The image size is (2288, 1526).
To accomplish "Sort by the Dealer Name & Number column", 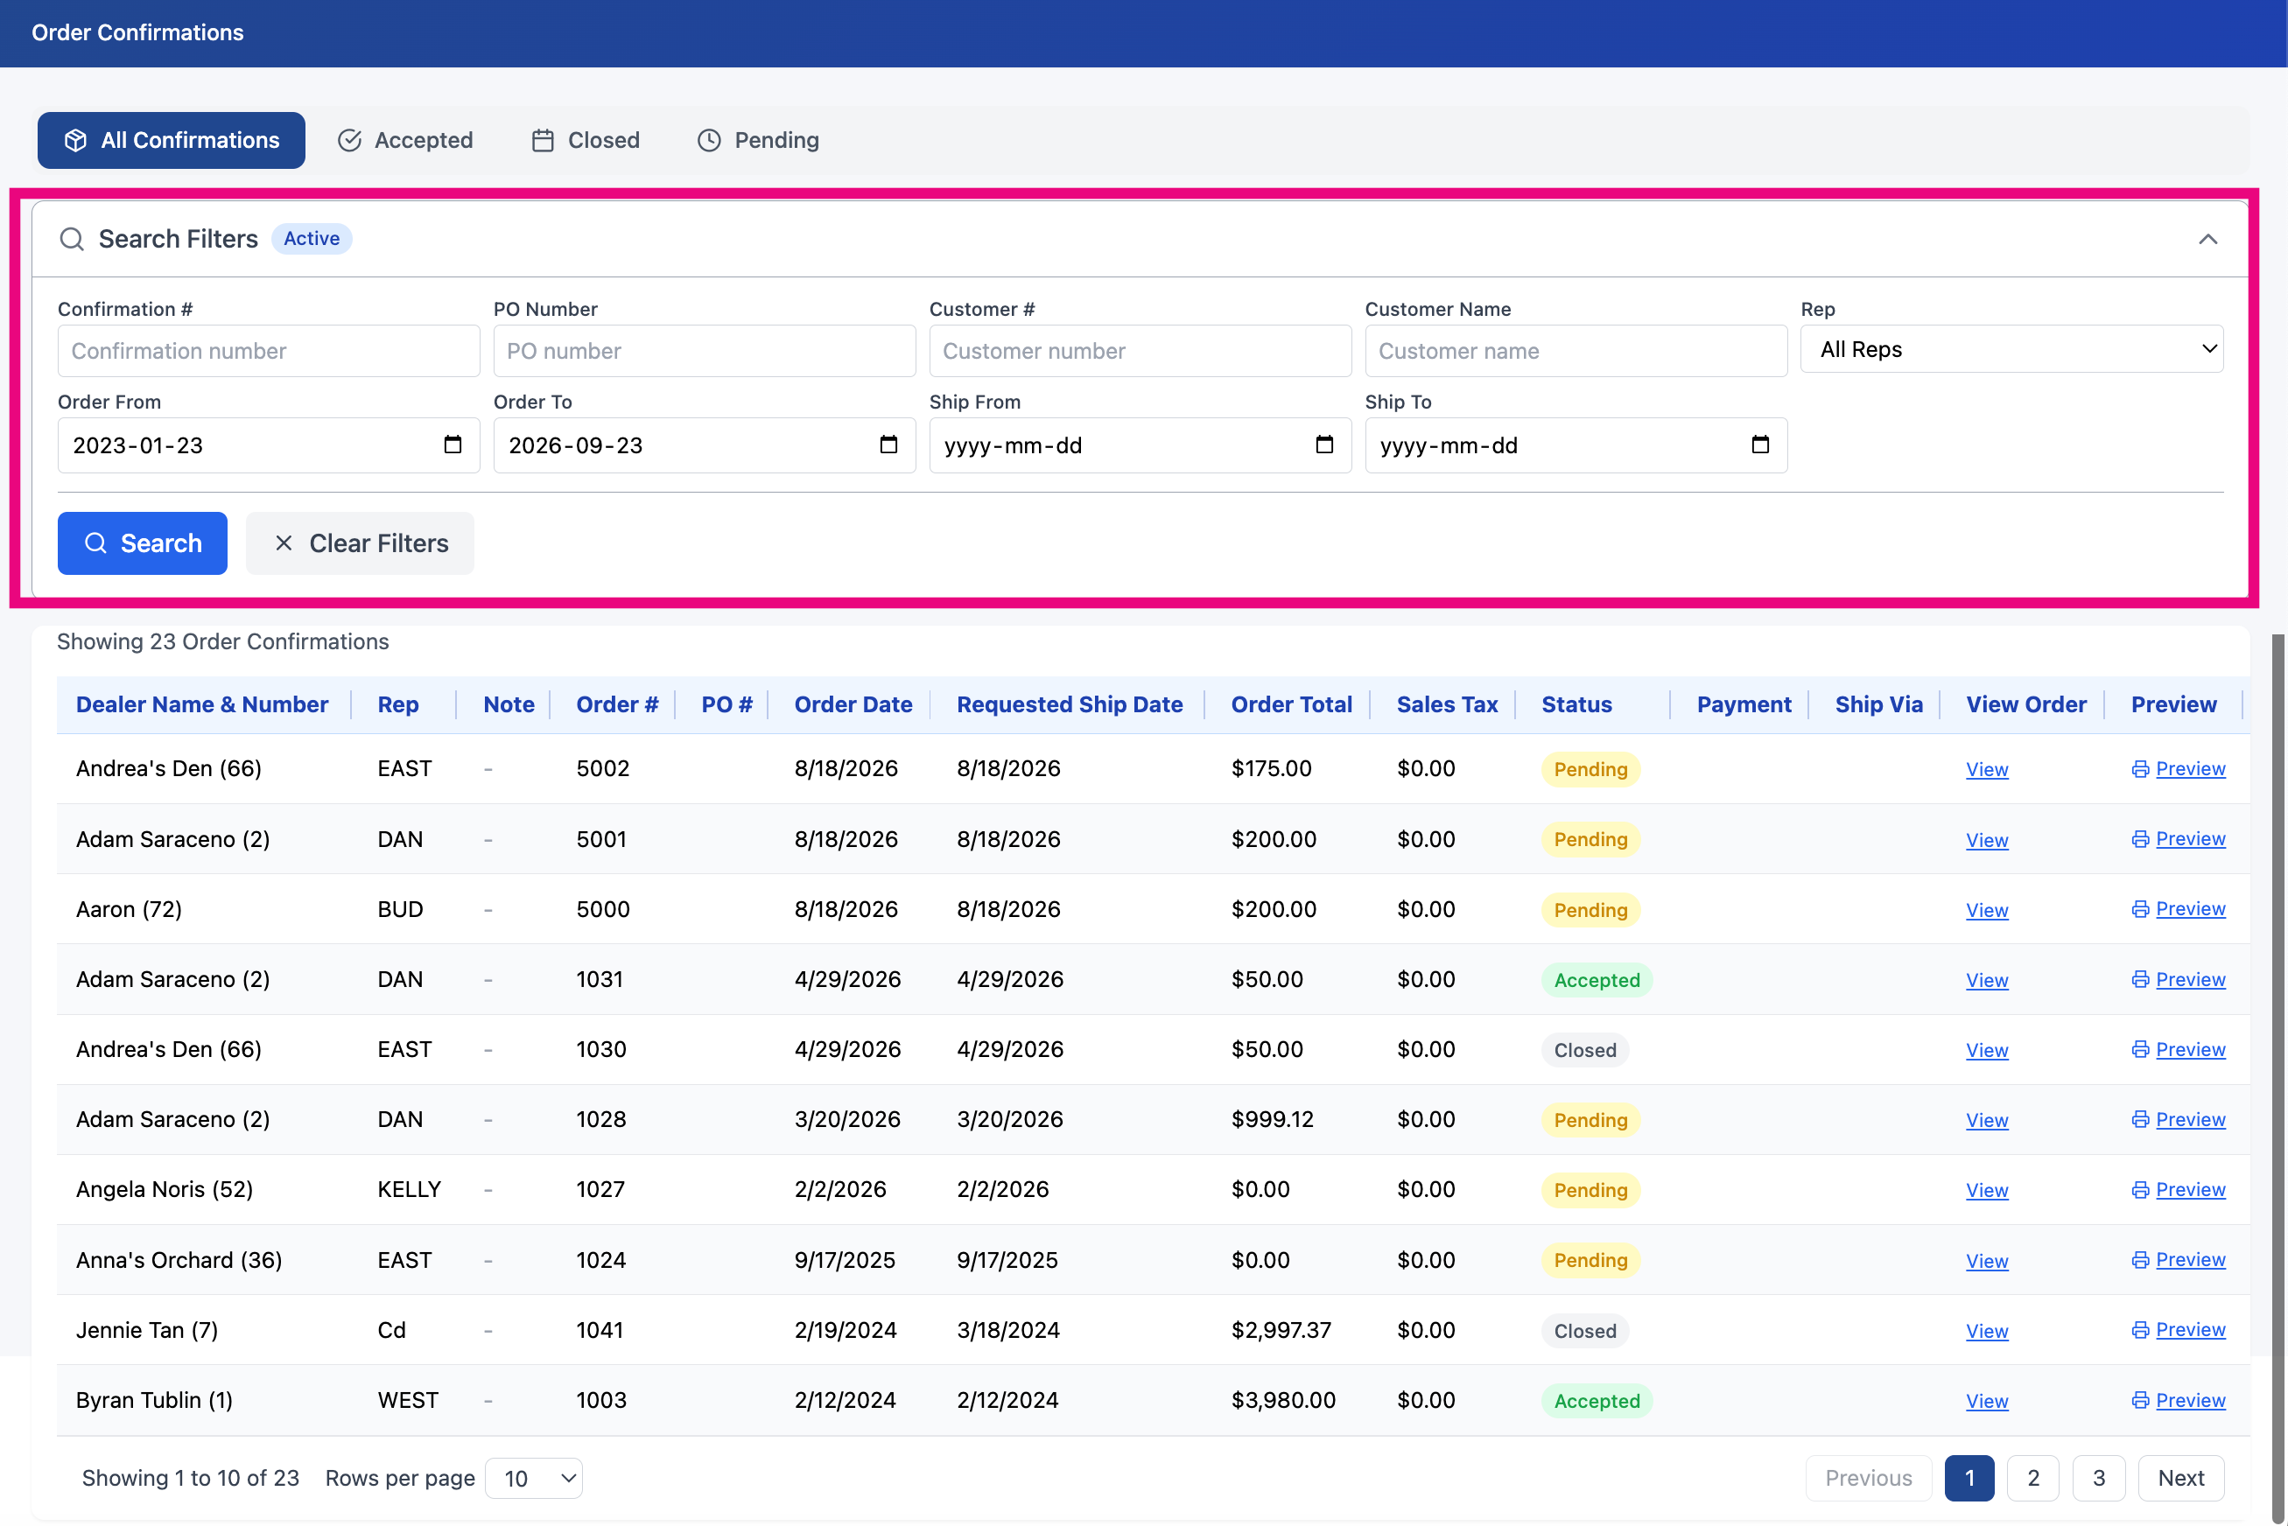I will pyautogui.click(x=201, y=704).
